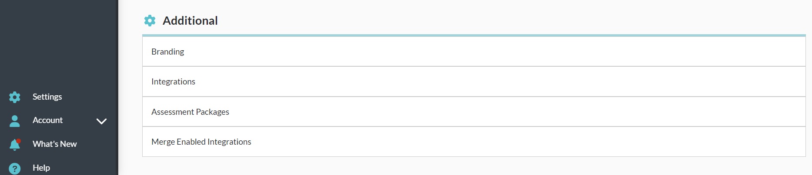Click blank space in the Branding row
Screen dimensions: 812x175
[478, 52]
